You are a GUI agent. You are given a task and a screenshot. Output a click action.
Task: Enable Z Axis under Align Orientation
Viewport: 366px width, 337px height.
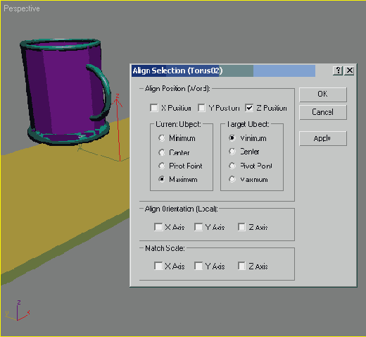(241, 227)
